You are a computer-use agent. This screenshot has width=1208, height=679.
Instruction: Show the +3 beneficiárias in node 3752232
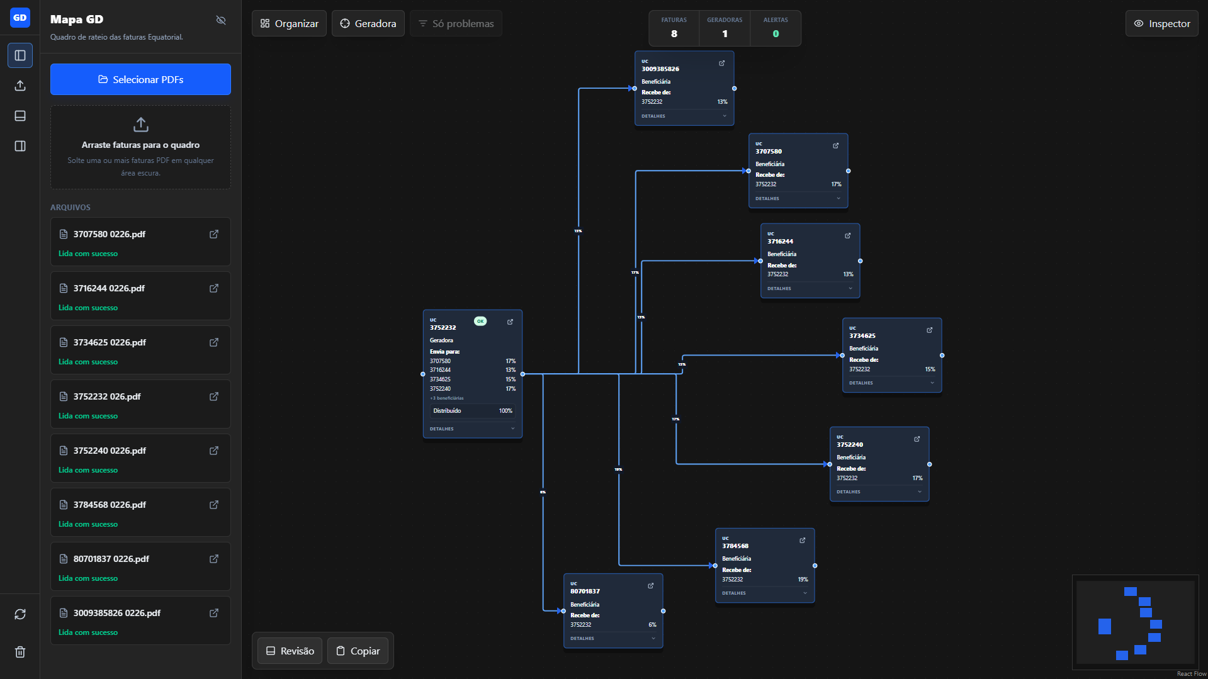(447, 398)
